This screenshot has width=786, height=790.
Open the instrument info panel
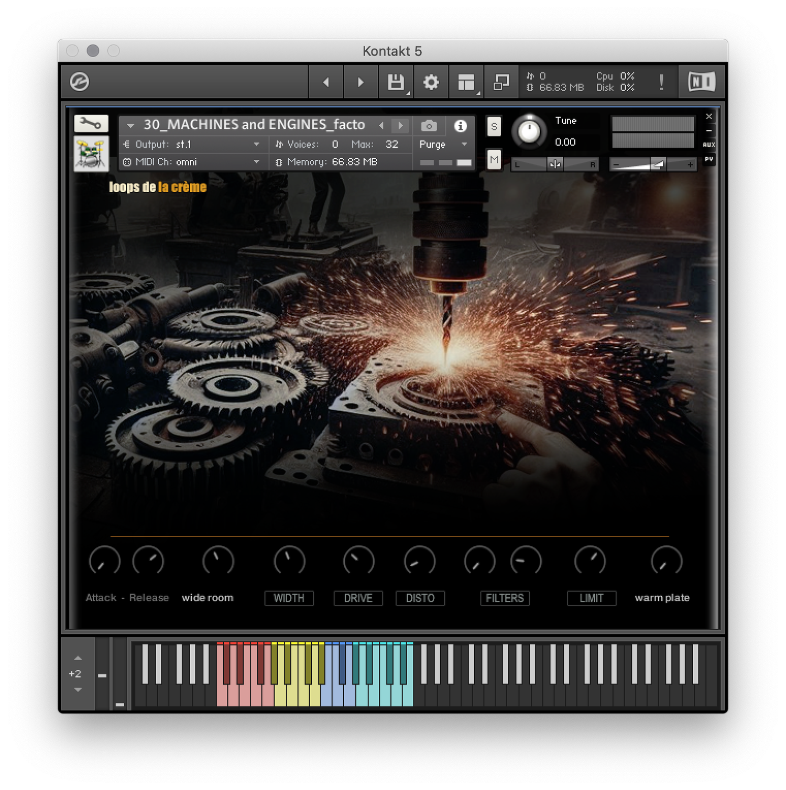(x=461, y=126)
